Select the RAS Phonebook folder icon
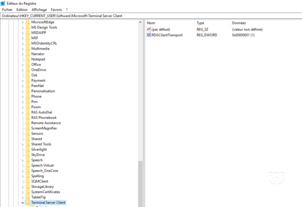Viewport: 302px width, 207px height. point(28,117)
